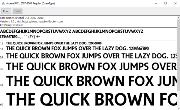Click the scrollbar down arrow
180x110 pixels.
178,109
